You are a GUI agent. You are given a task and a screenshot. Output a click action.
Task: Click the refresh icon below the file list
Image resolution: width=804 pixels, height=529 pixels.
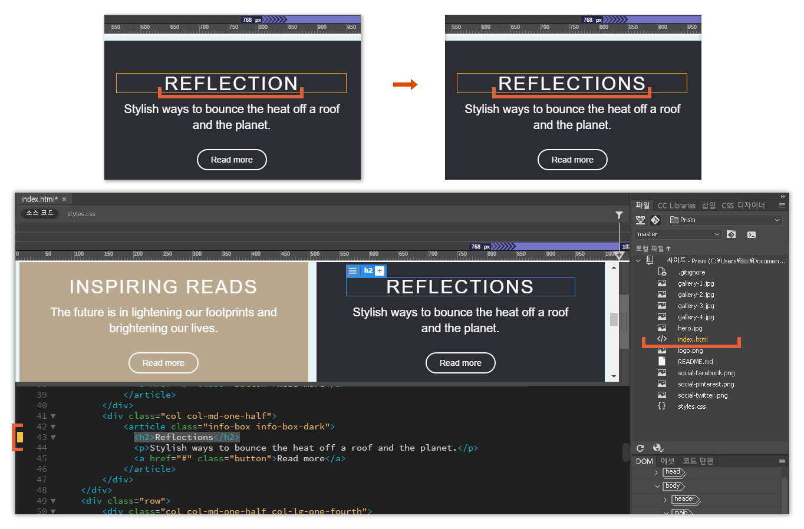pos(640,448)
